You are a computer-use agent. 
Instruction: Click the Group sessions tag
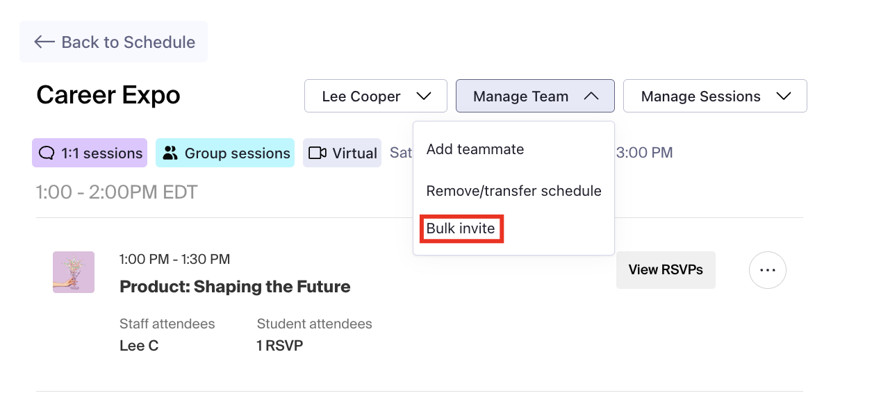[x=225, y=153]
